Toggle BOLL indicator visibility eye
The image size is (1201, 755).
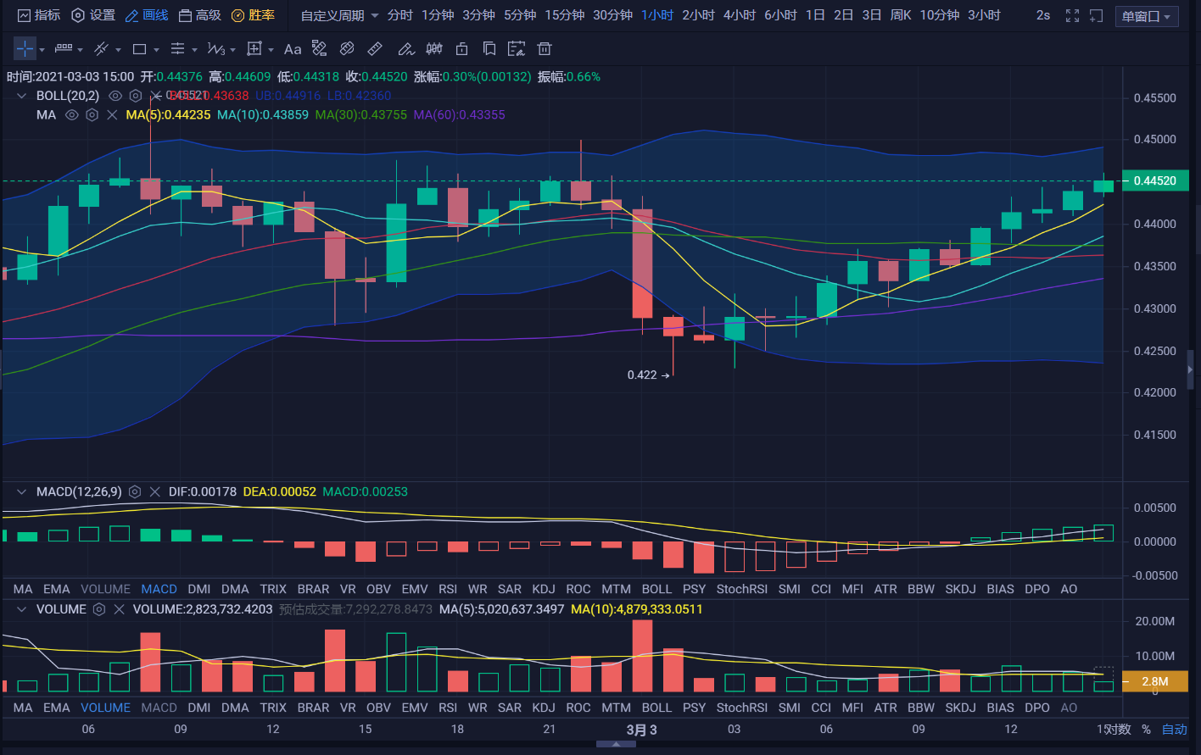point(115,96)
